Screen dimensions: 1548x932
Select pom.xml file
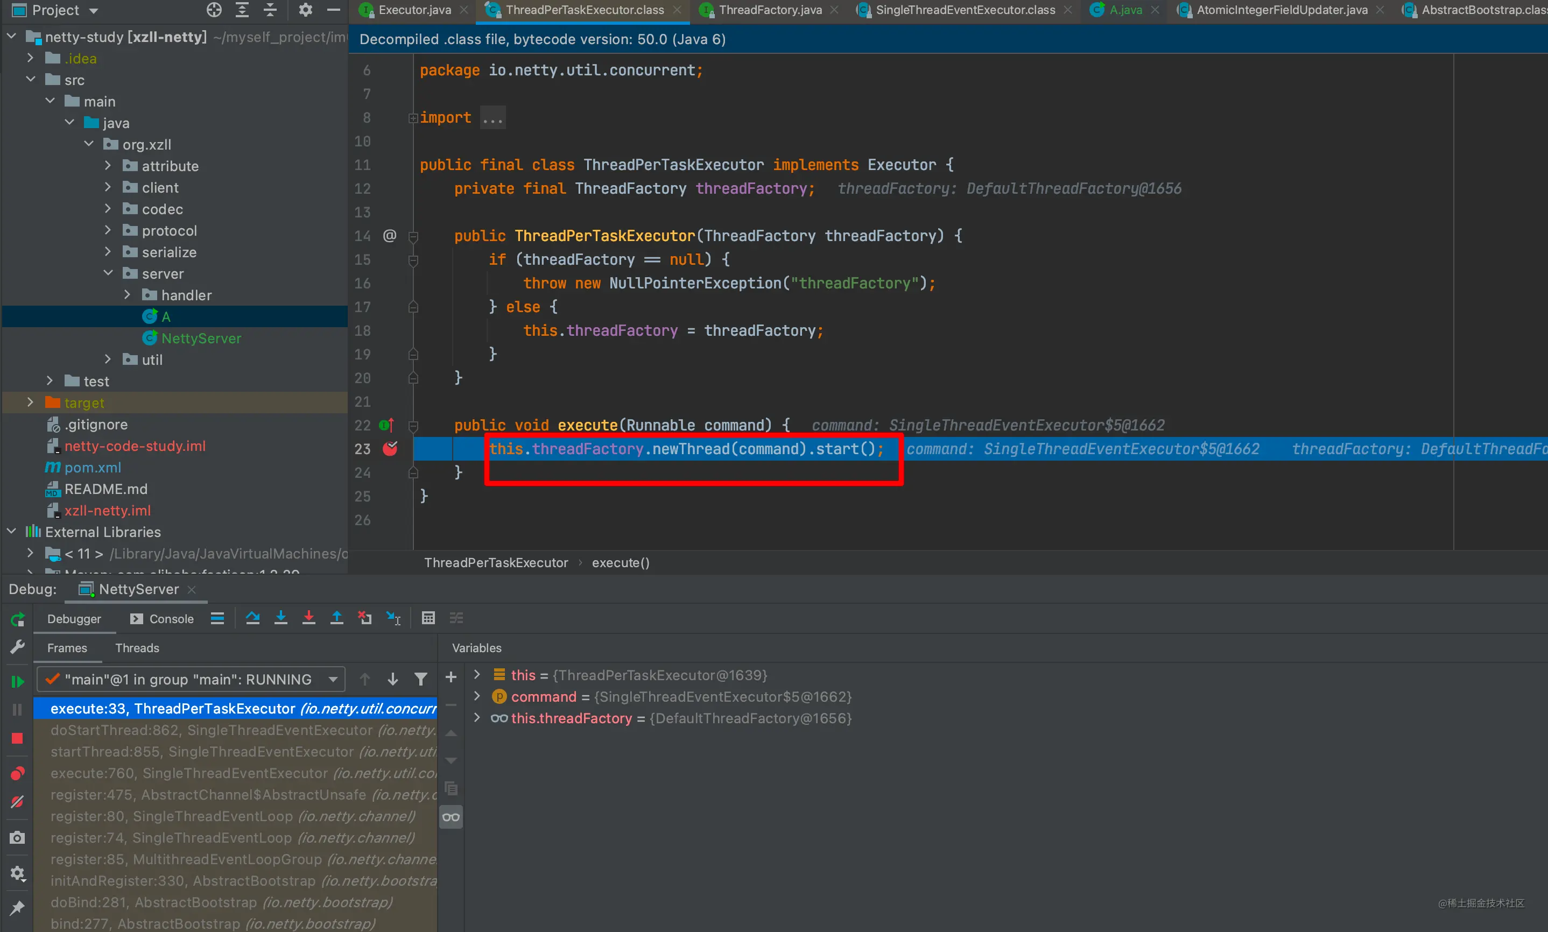pyautogui.click(x=93, y=467)
